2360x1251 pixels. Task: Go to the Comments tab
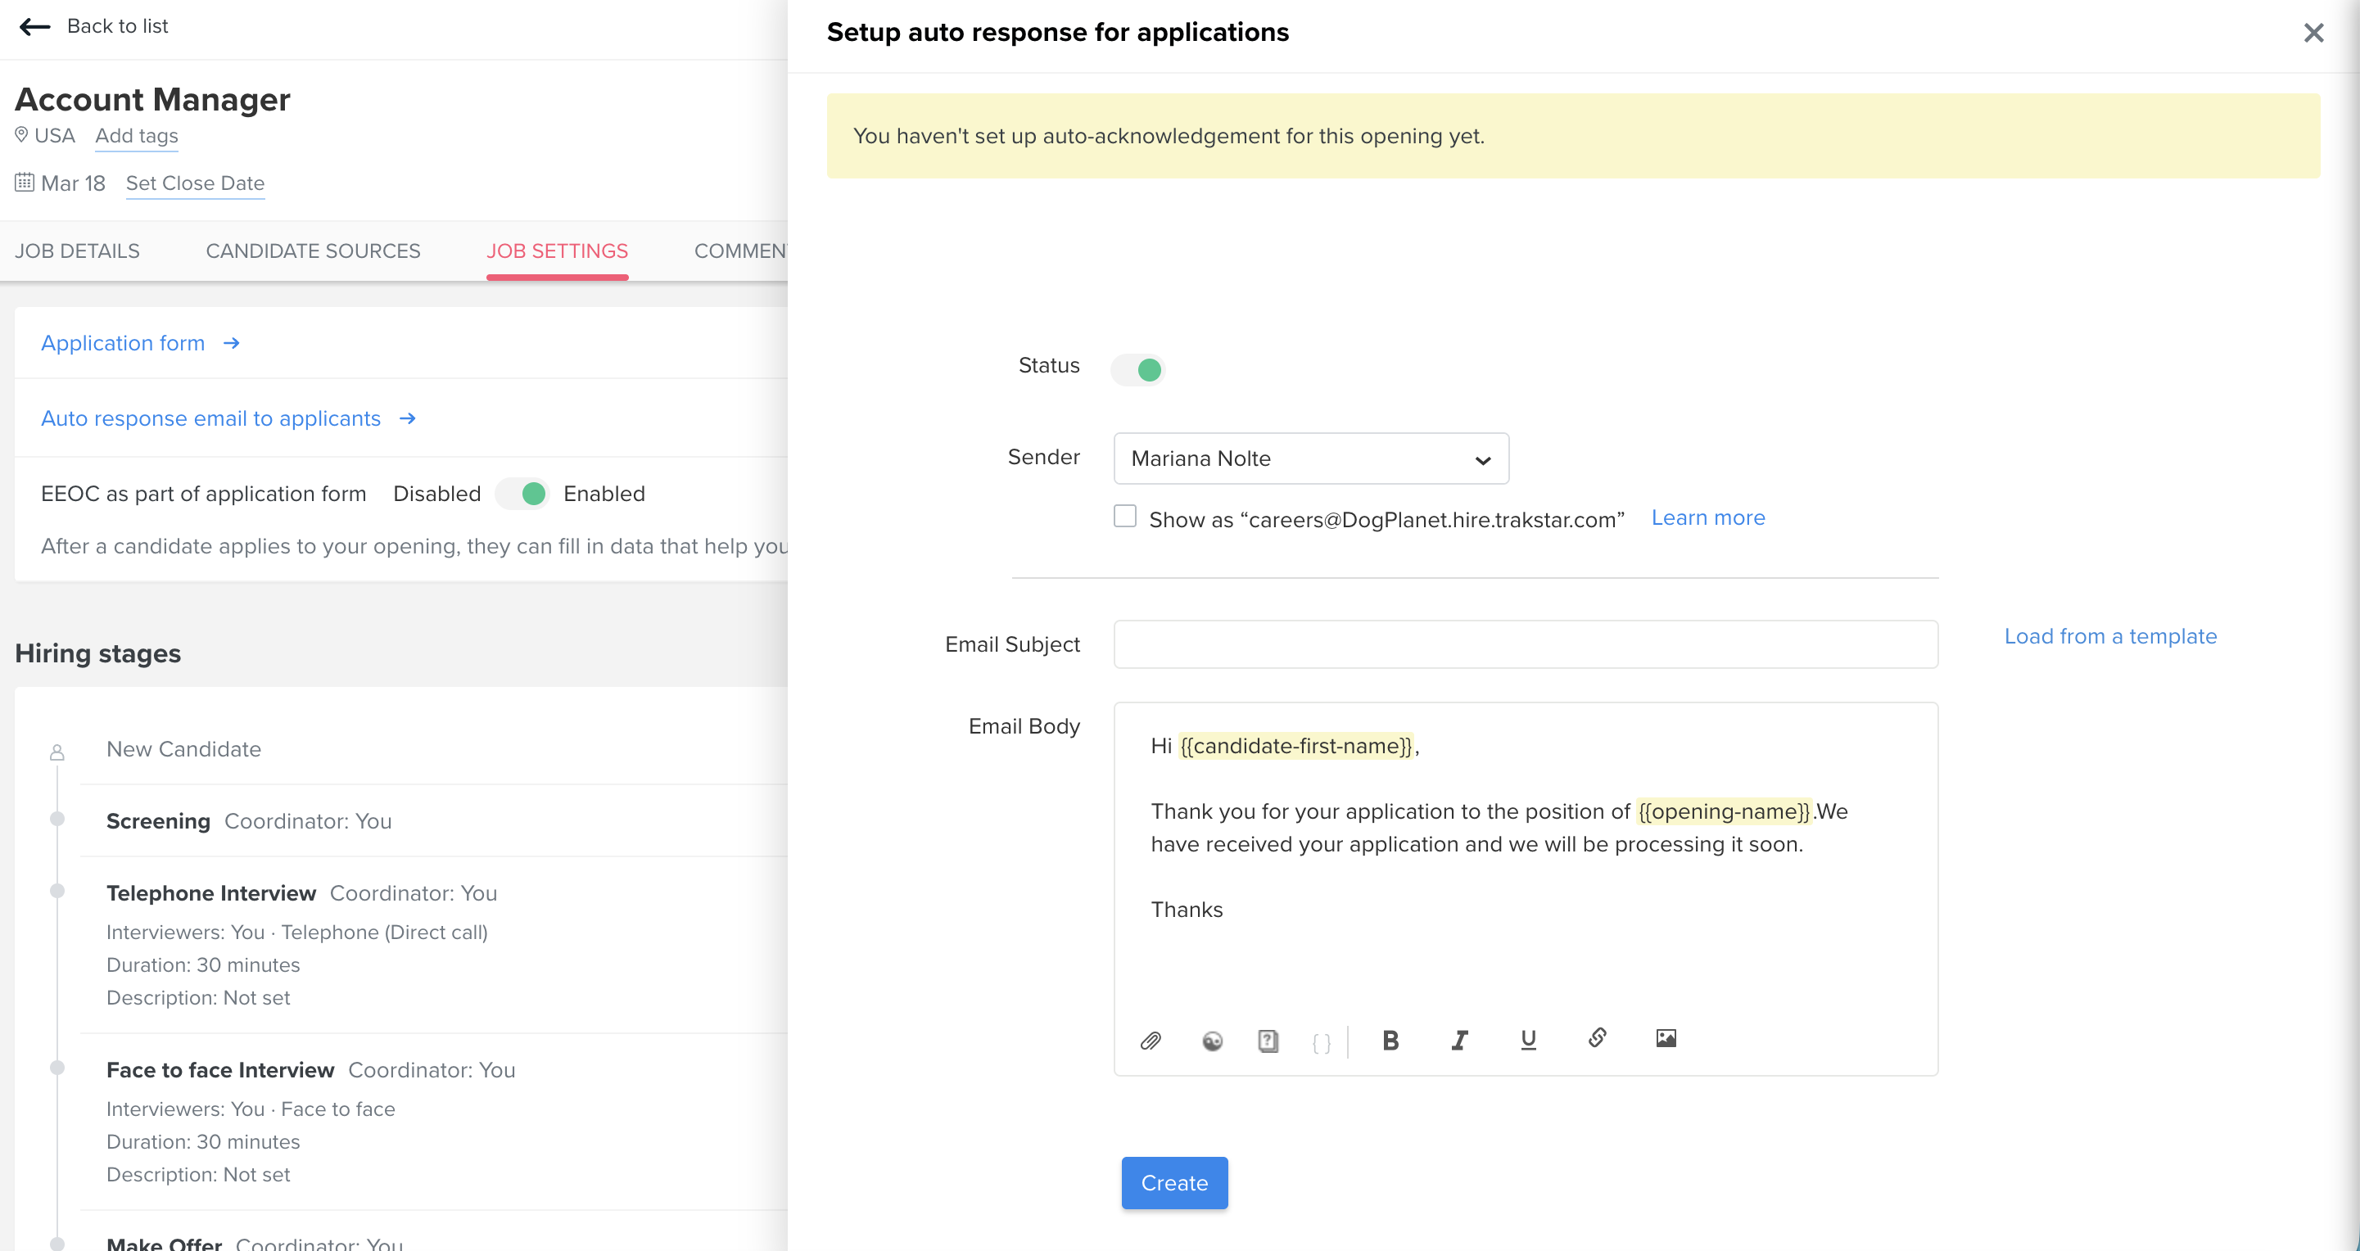coord(740,251)
